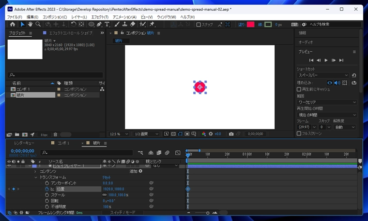Expand the コンテンツ group
This screenshot has height=221, width=368.
35,172
